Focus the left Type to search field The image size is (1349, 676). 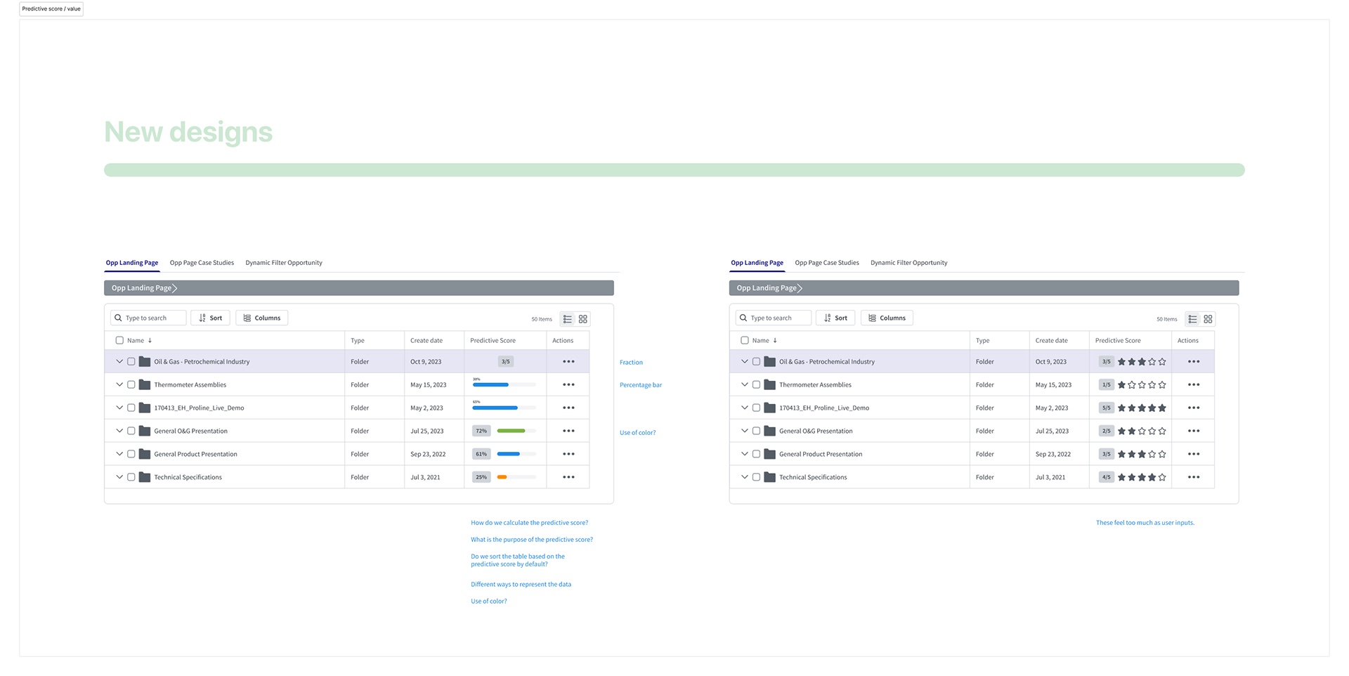pyautogui.click(x=148, y=318)
